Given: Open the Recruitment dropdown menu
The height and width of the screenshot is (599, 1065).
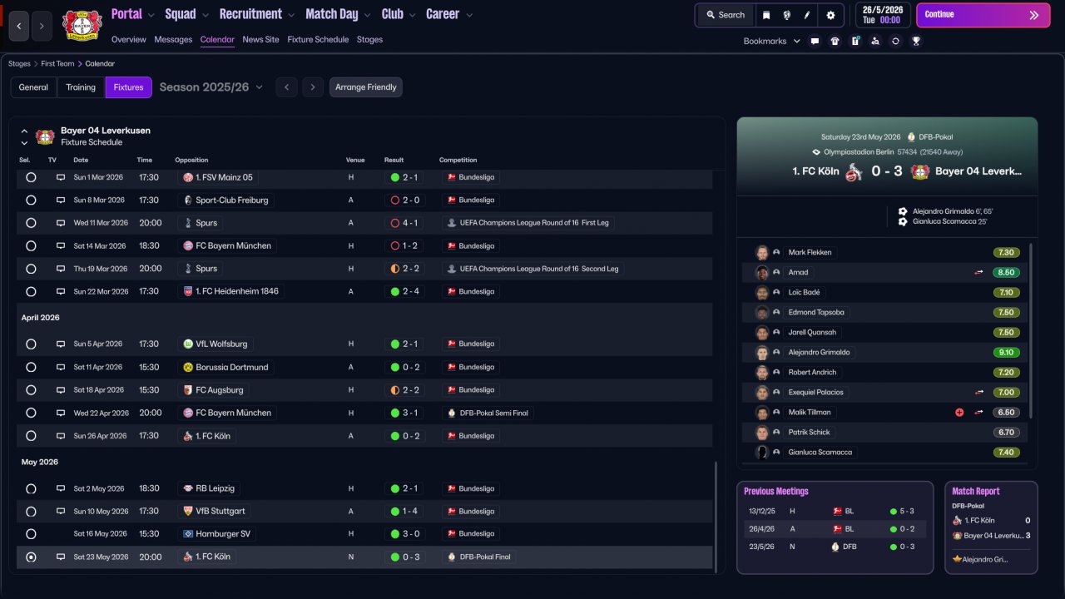Looking at the screenshot, I should click(257, 14).
